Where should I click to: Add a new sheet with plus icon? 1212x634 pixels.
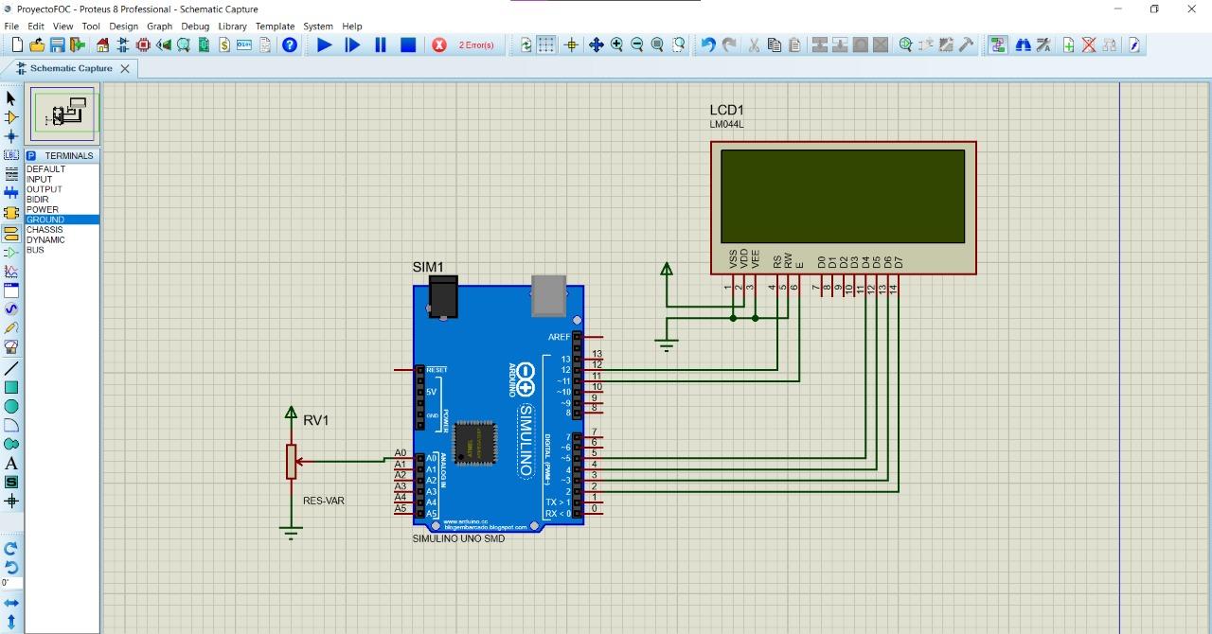coord(1068,44)
